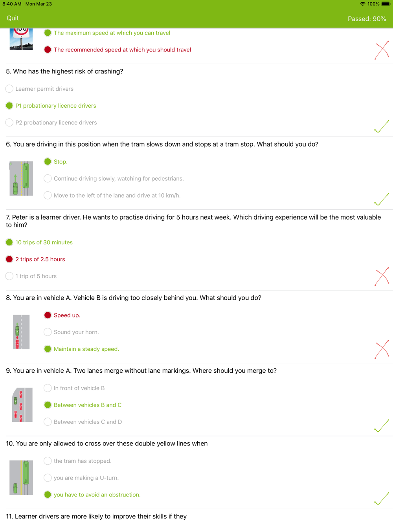Choose you are making a U-turn option

coord(48,478)
